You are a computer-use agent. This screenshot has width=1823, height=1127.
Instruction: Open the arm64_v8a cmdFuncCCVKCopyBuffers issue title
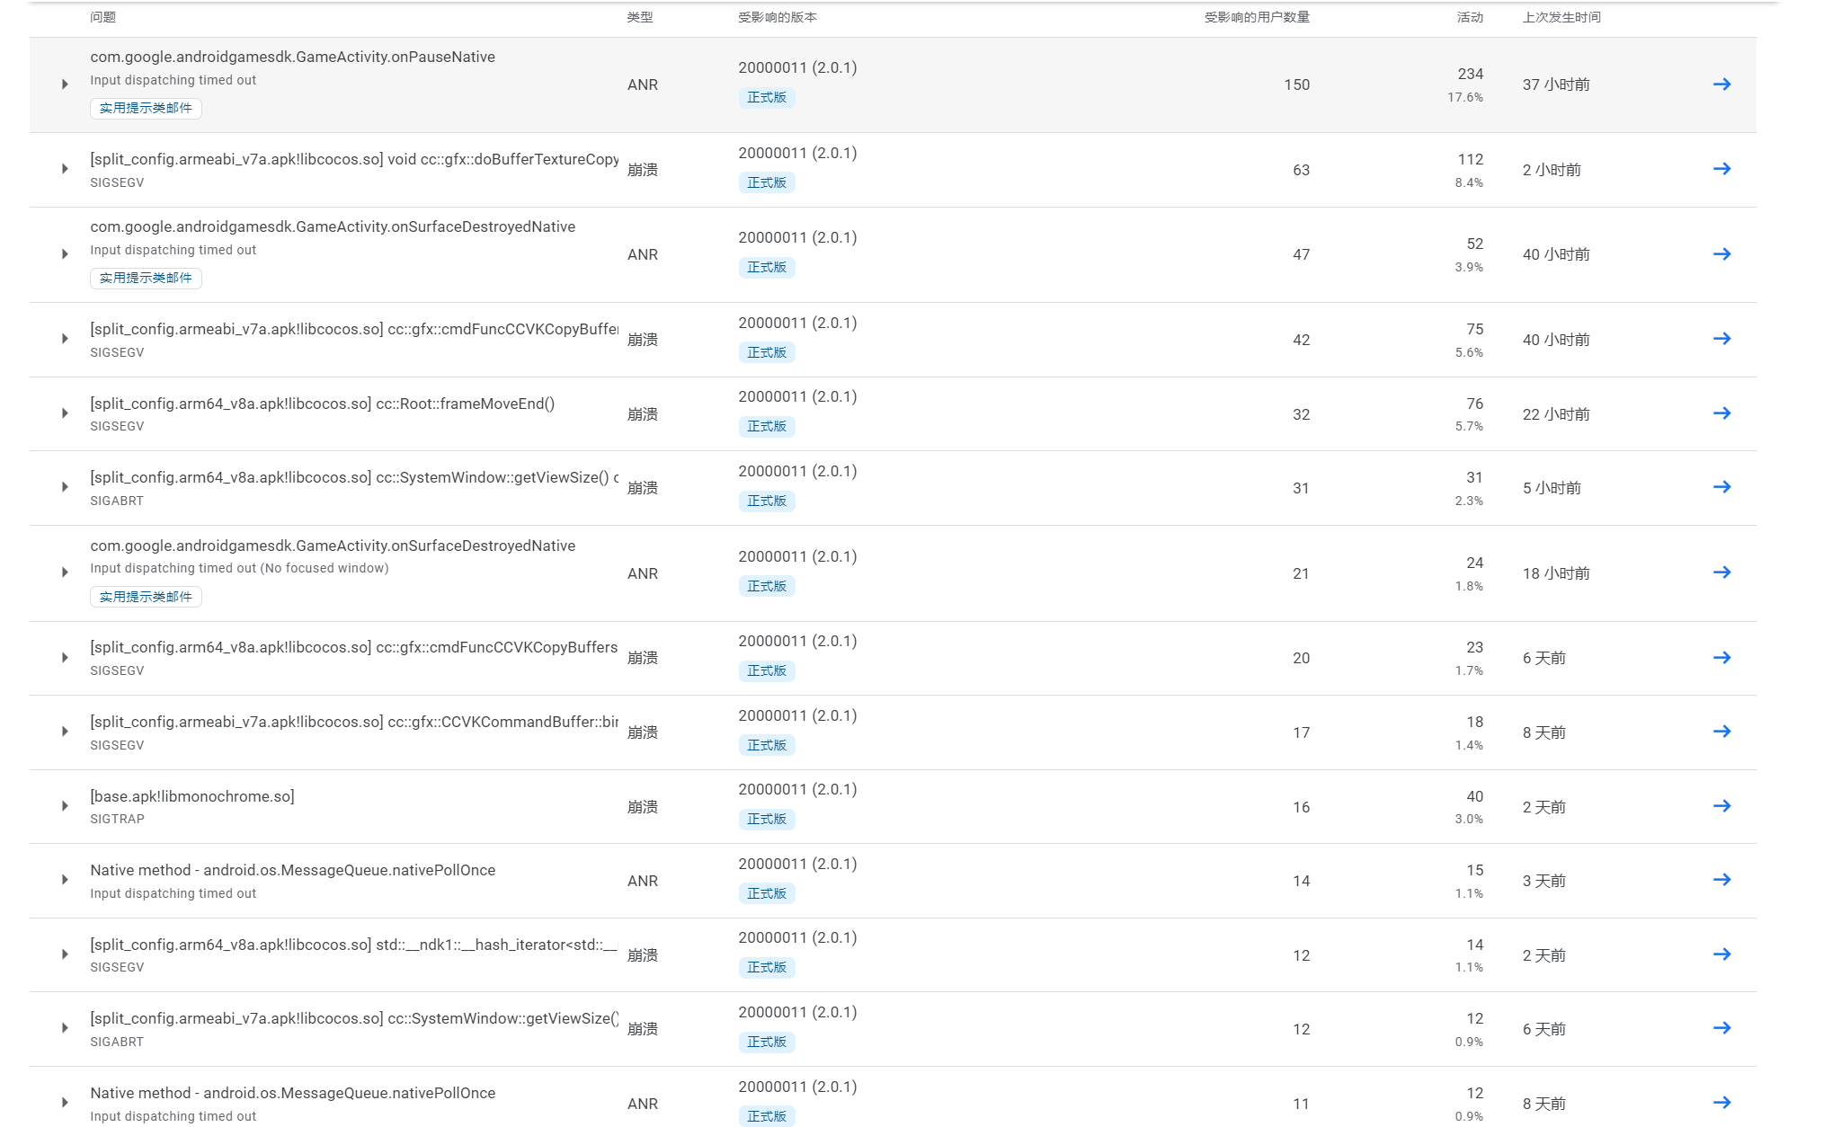[x=353, y=647]
